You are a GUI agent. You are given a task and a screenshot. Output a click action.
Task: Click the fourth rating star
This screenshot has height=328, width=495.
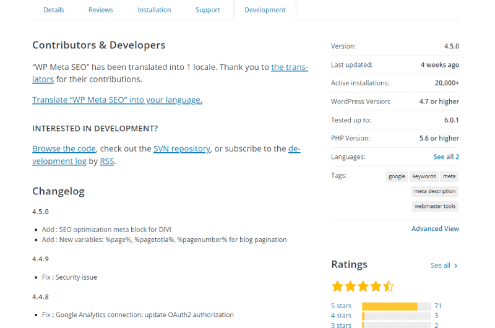pyautogui.click(x=376, y=287)
